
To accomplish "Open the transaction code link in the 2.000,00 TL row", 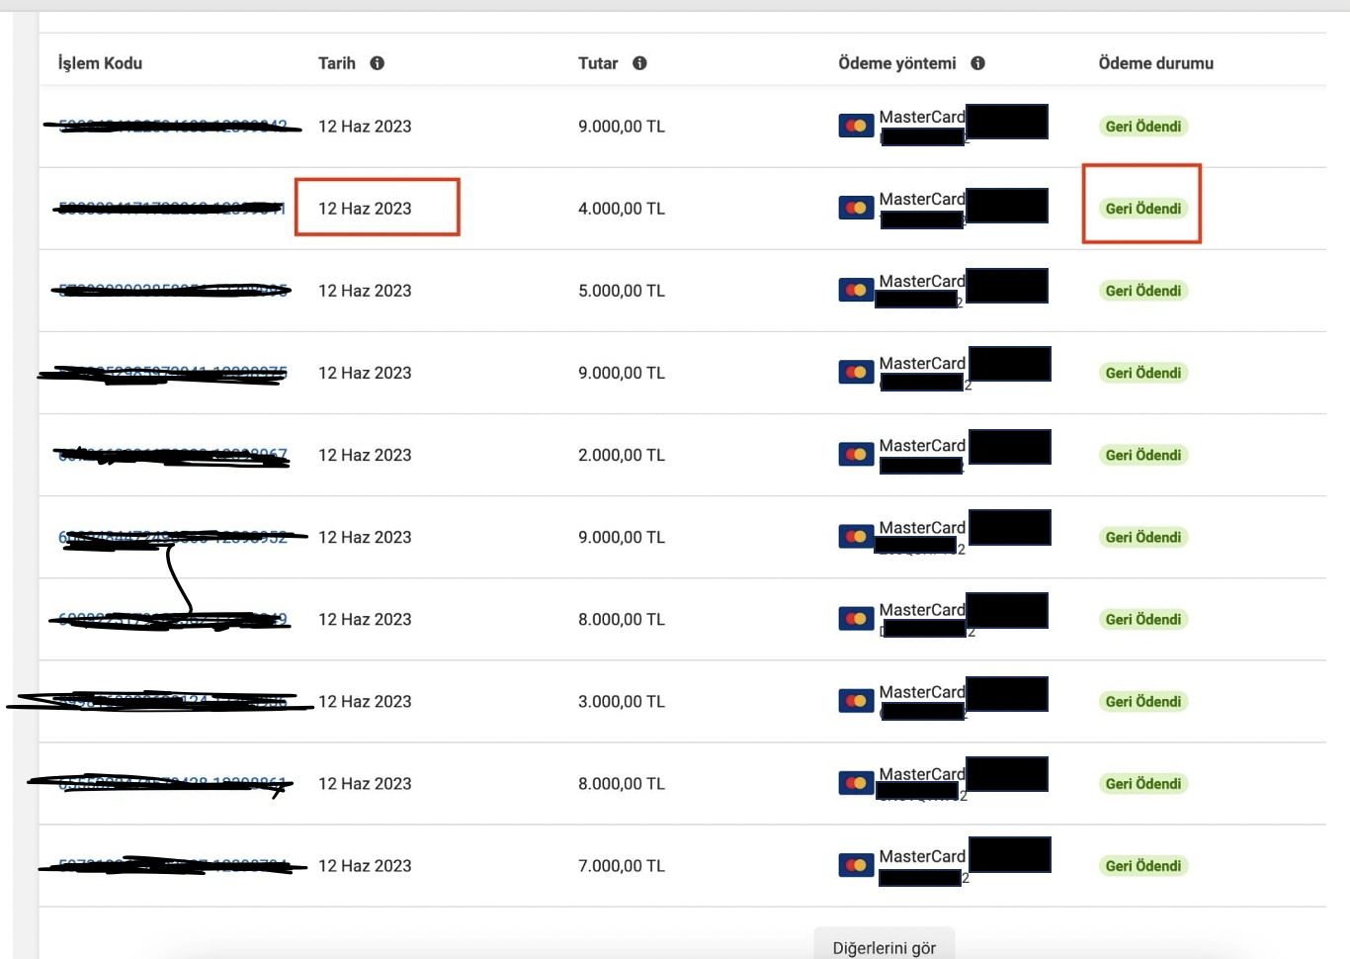I will tap(173, 455).
